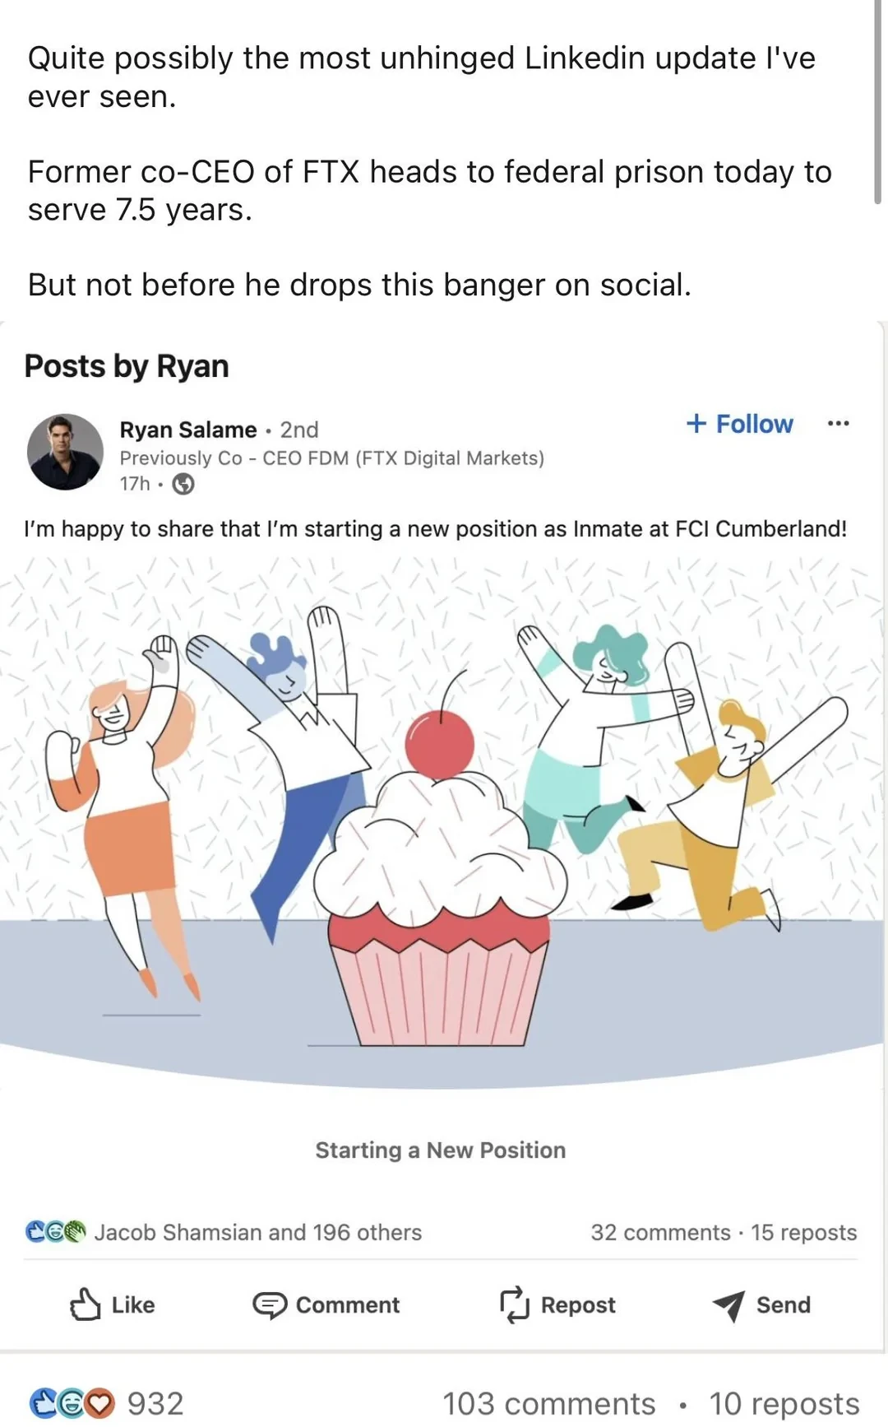
Task: Click the thumbs-up Like icon
Action: pyautogui.click(x=86, y=1304)
